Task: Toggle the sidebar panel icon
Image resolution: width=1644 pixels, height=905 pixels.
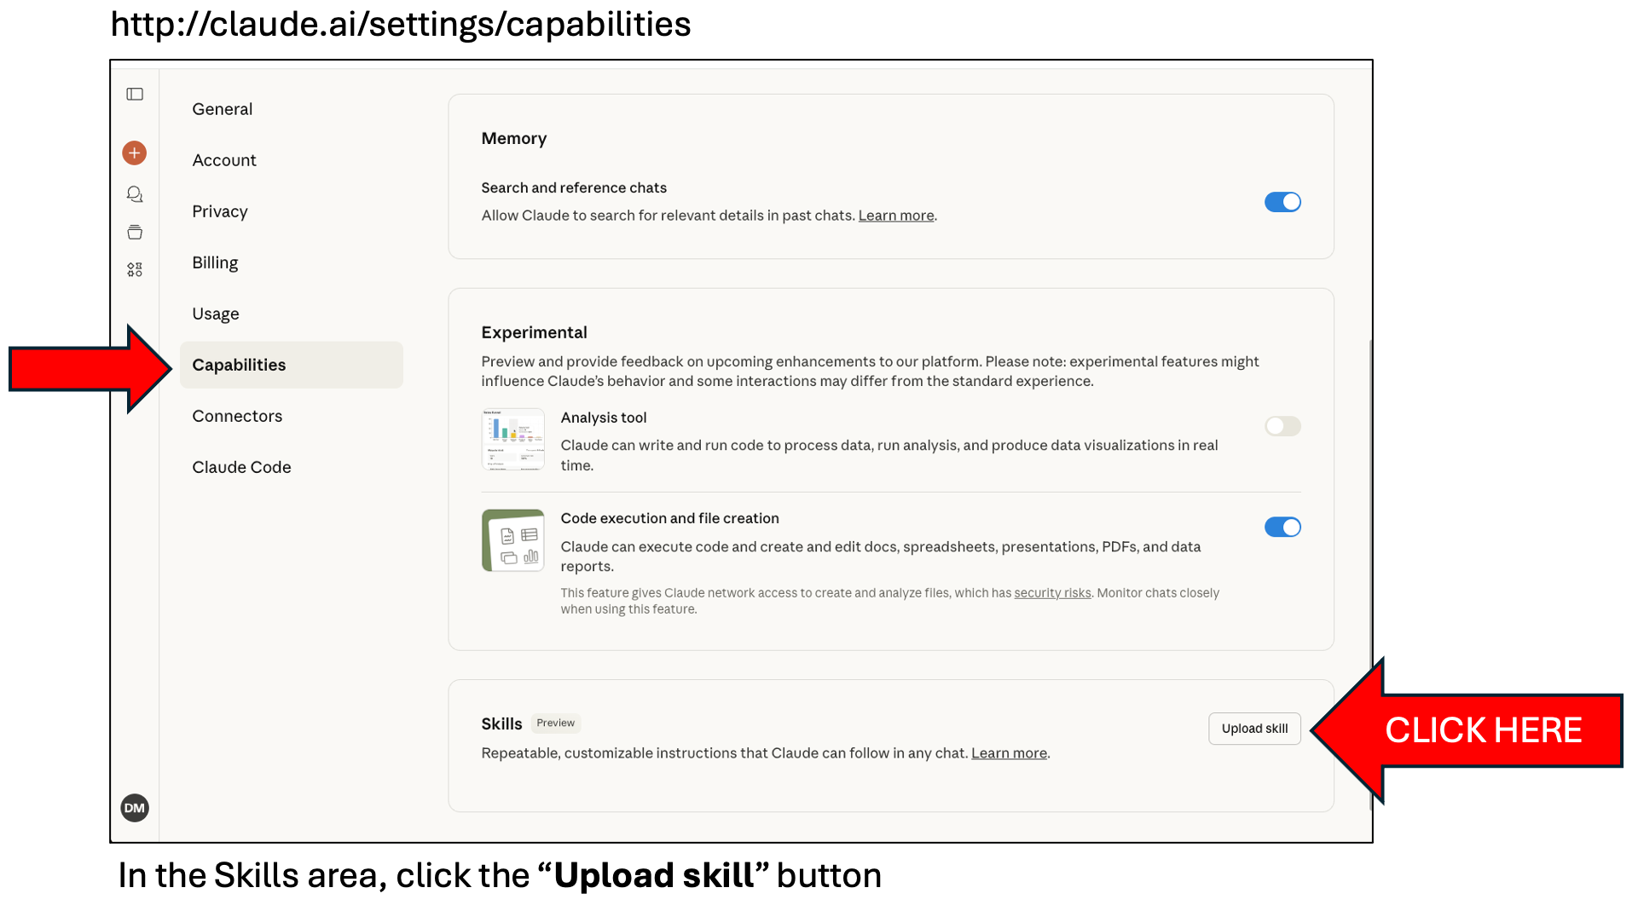Action: pos(135,94)
